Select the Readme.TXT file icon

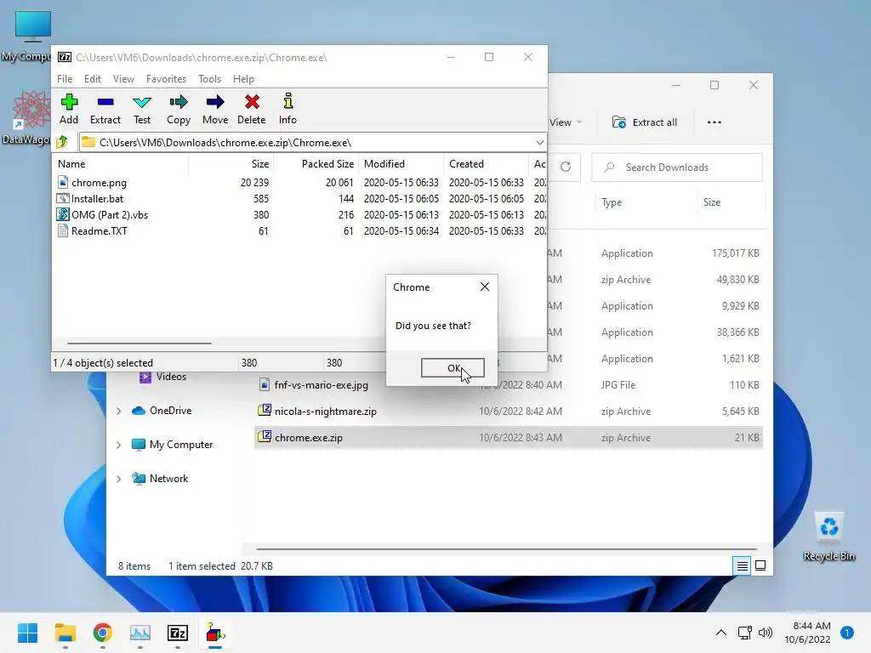click(x=63, y=230)
